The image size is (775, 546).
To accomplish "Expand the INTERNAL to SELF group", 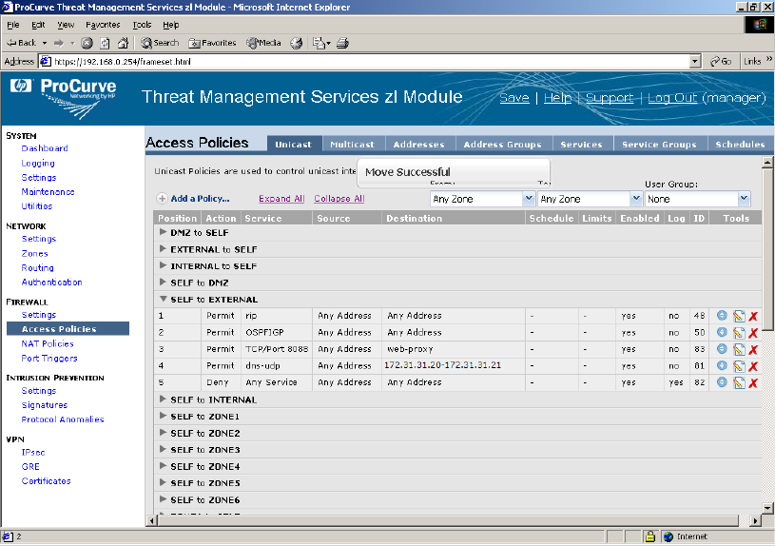I will click(163, 265).
